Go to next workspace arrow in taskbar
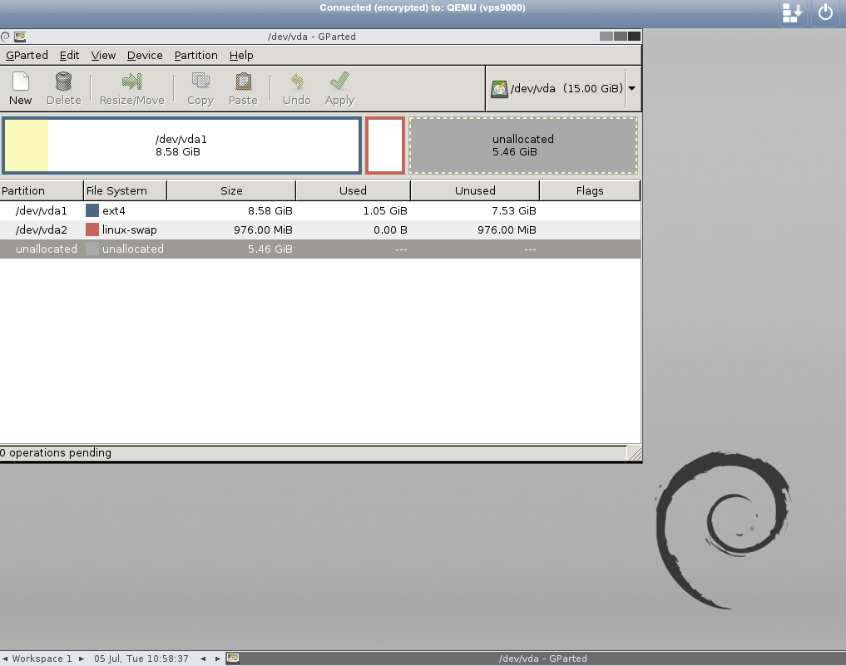Screen dimensions: 846x666 81,659
